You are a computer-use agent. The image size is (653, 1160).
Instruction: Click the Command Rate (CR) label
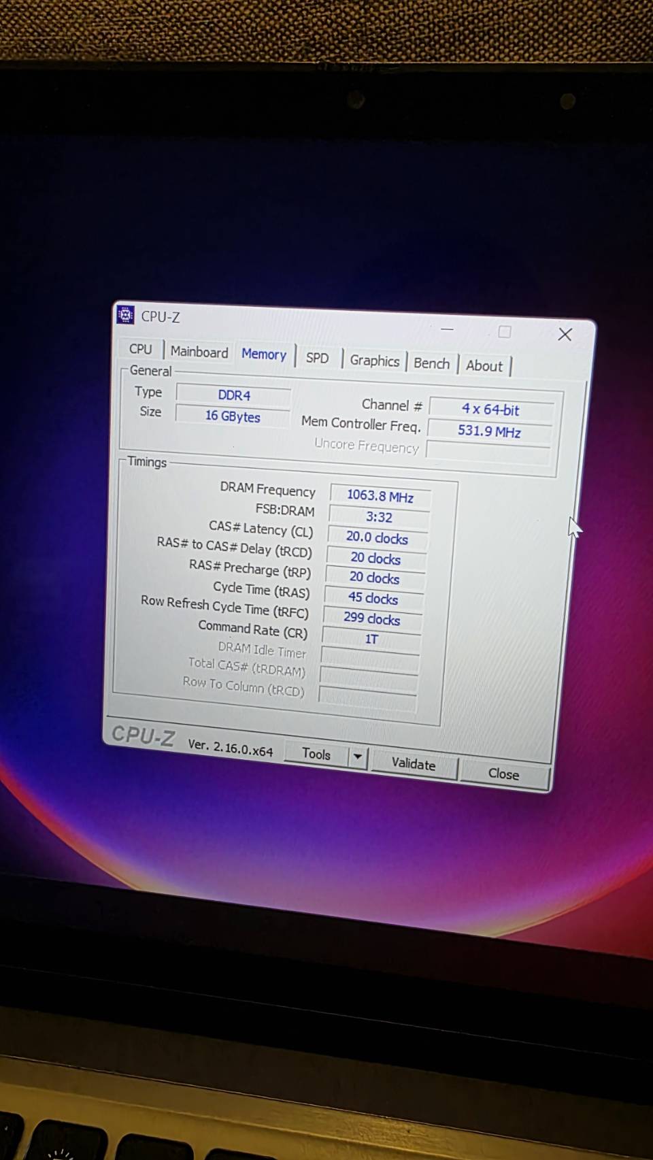click(x=252, y=629)
